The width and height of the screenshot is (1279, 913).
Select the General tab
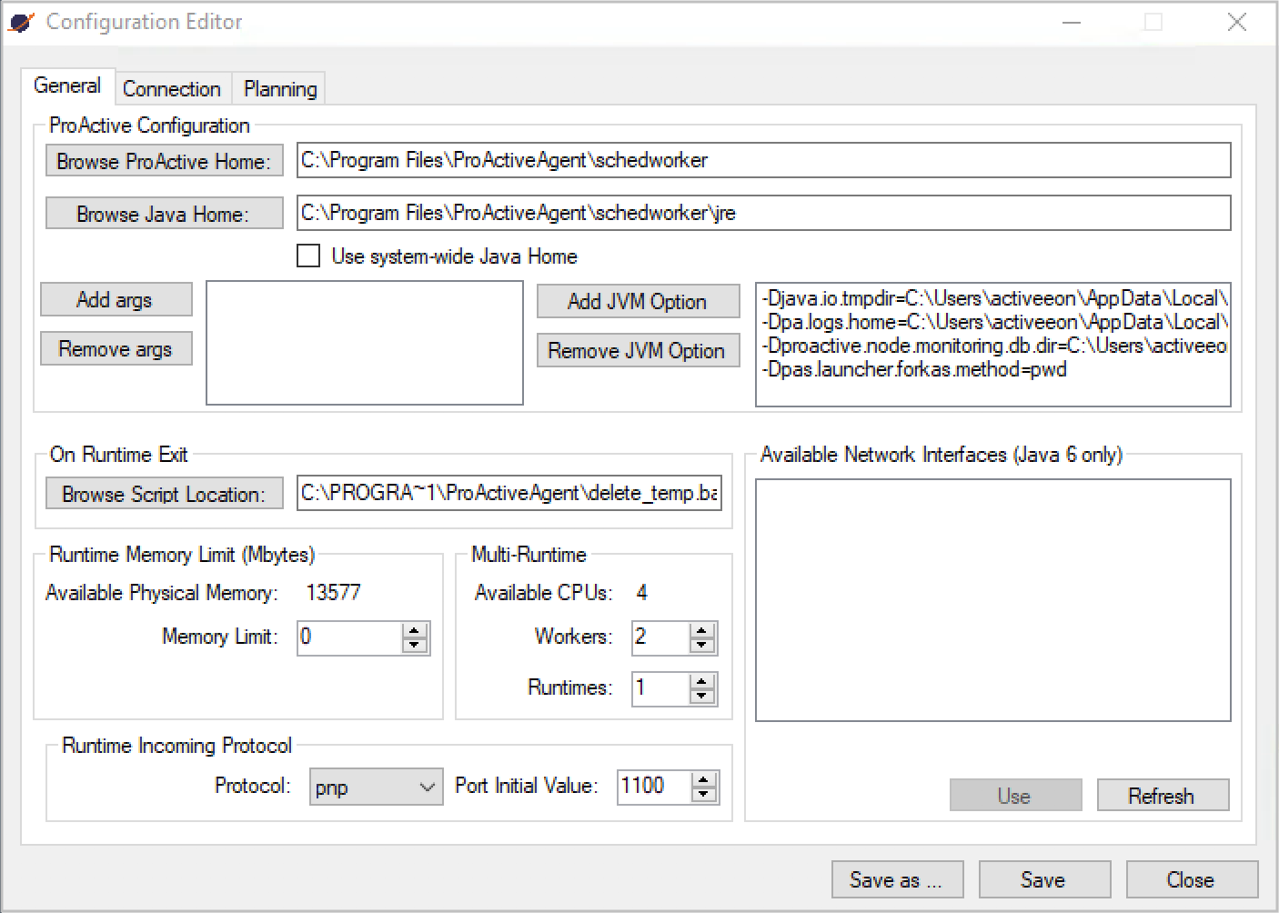(67, 85)
